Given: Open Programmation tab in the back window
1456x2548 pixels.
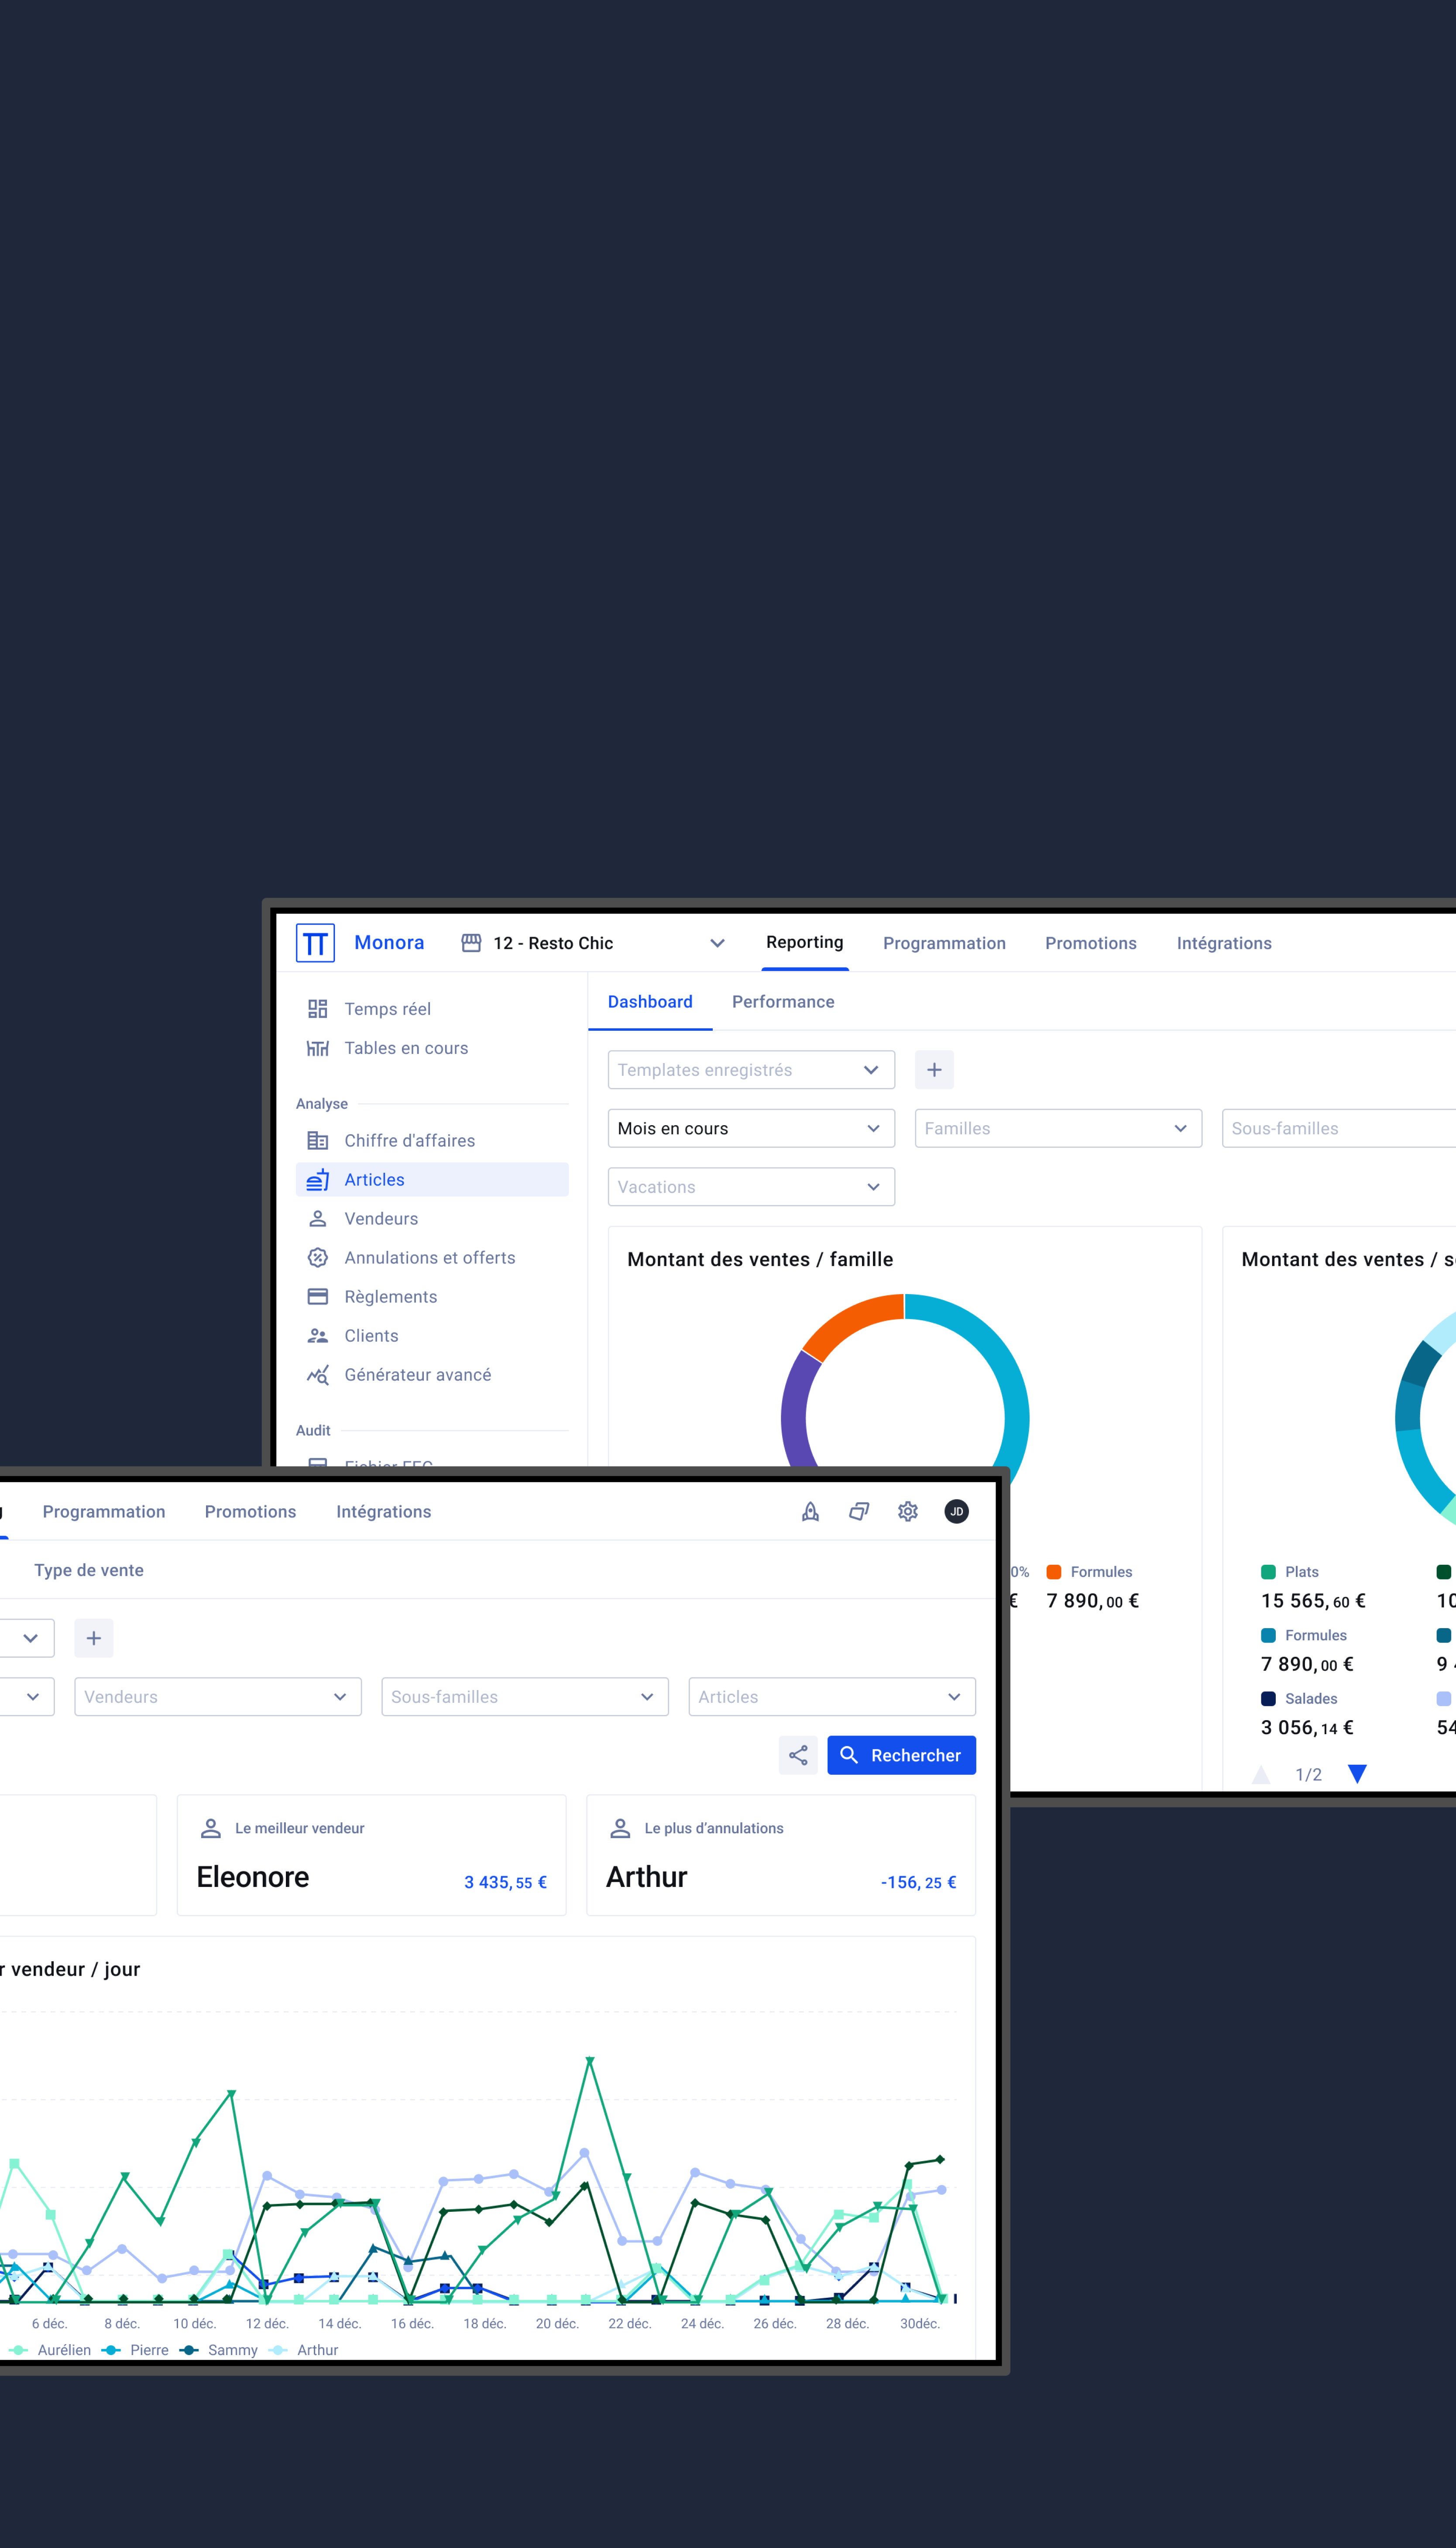Looking at the screenshot, I should (944, 943).
